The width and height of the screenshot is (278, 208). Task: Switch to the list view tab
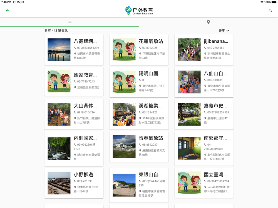coord(69,22)
